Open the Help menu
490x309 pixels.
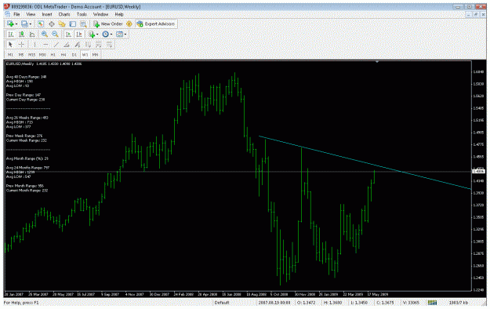[119, 14]
